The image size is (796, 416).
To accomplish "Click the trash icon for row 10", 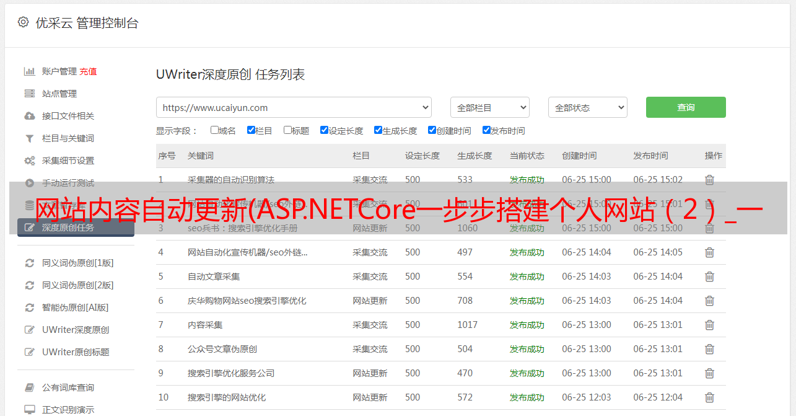I will 709,397.
